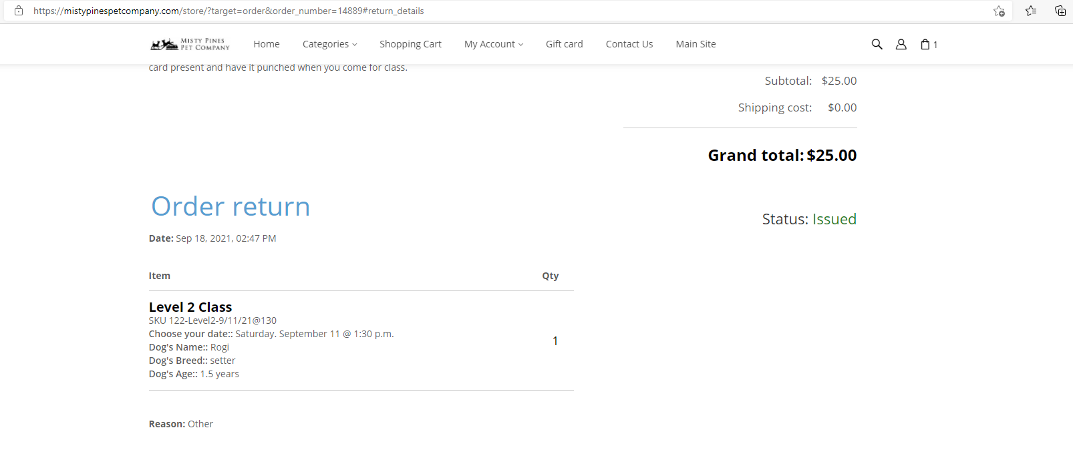Click the quantity value 1 for Level 2 Class
Viewport: 1073px width, 452px height.
555,341
